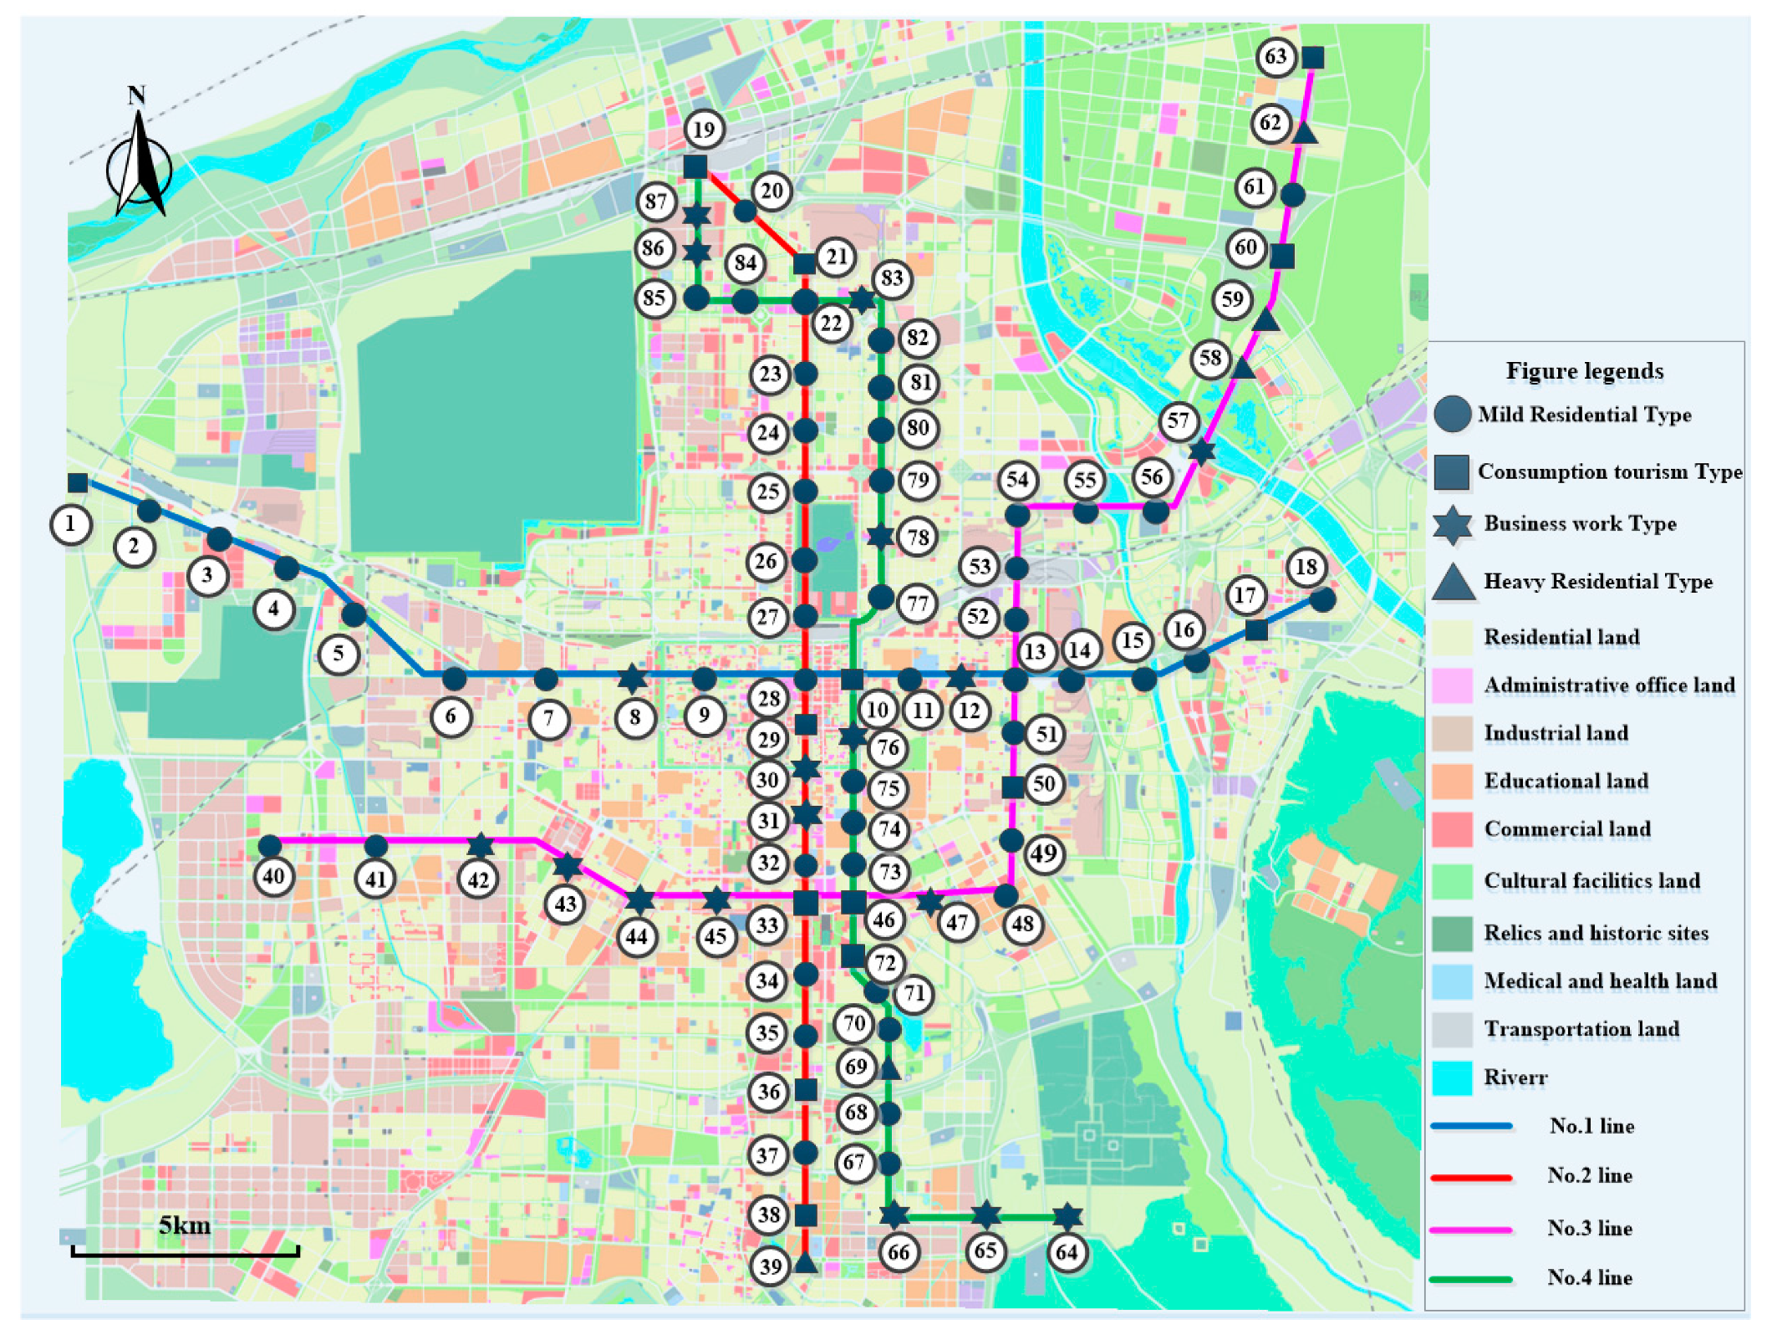Click the numbered label 40 circle
The width and height of the screenshot is (1767, 1340).
click(273, 877)
